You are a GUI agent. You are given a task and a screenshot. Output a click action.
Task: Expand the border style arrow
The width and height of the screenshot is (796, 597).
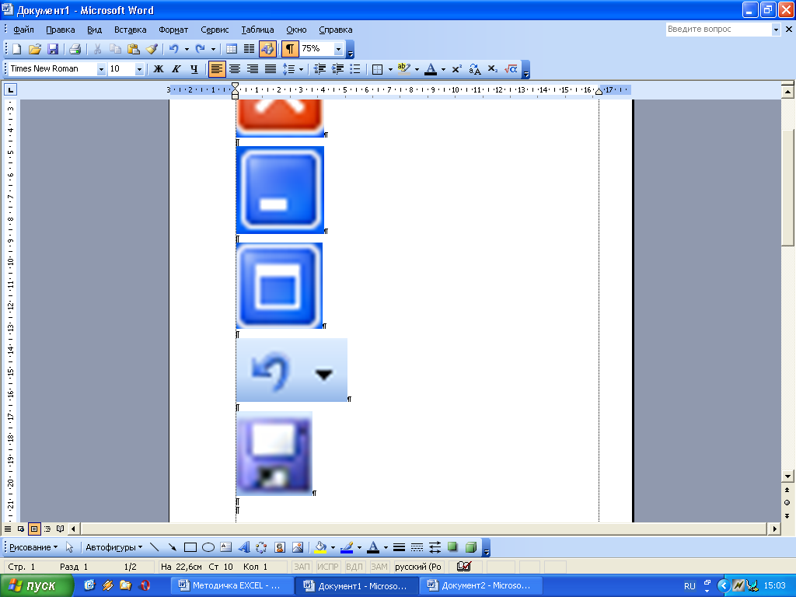pyautogui.click(x=390, y=69)
